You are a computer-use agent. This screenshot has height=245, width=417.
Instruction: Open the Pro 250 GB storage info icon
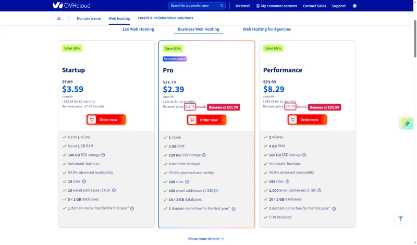(x=204, y=155)
